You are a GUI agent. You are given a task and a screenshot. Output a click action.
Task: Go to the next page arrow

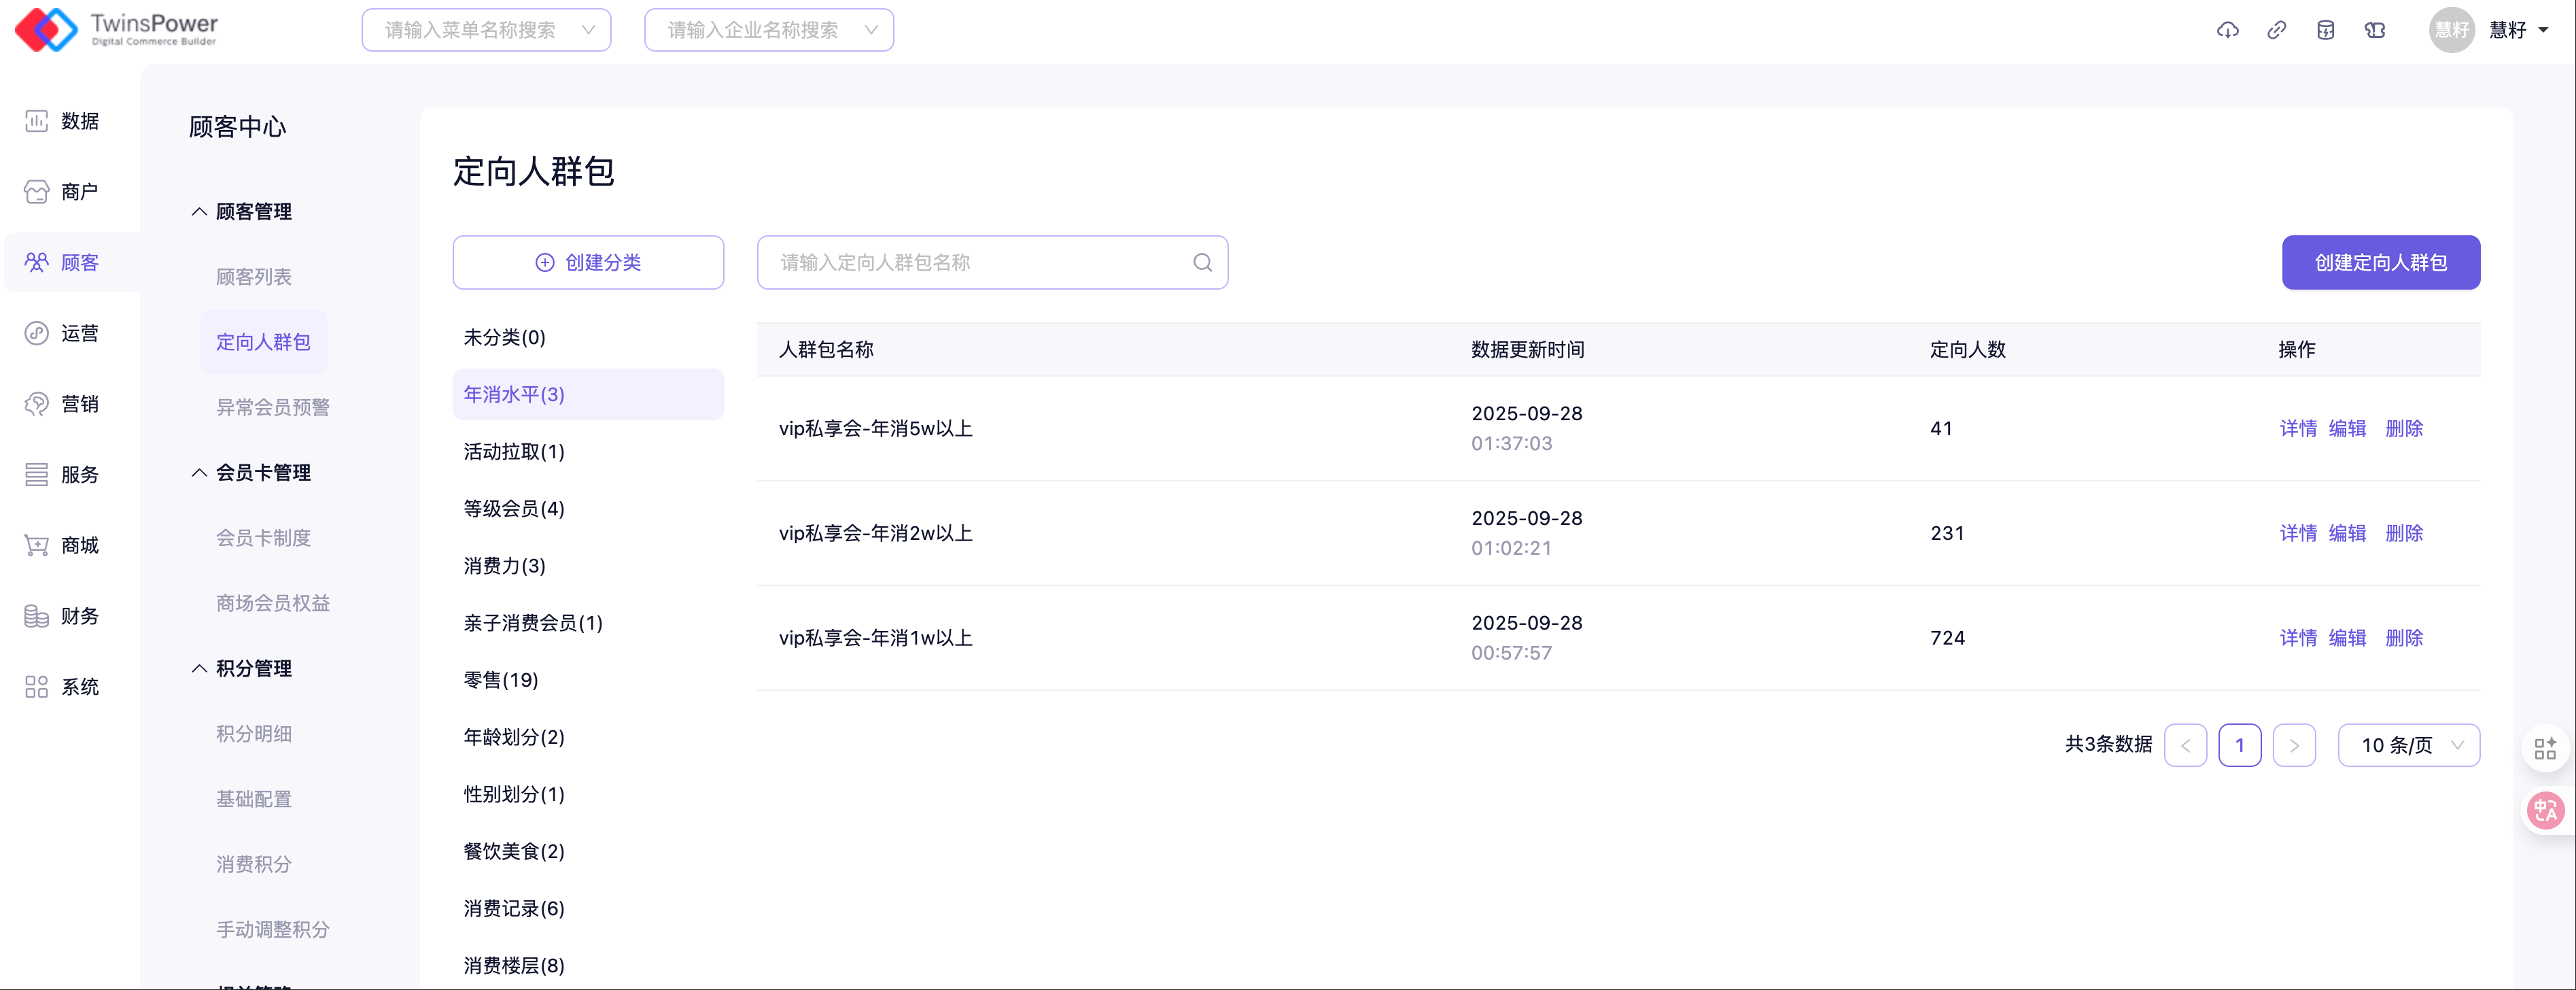2294,745
